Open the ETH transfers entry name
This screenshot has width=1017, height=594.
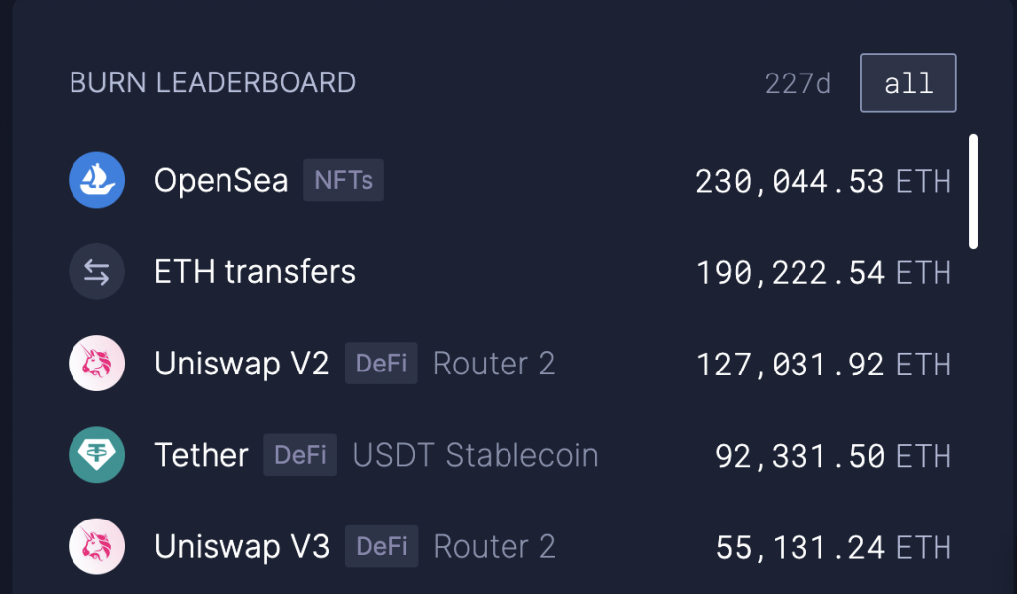(x=255, y=272)
